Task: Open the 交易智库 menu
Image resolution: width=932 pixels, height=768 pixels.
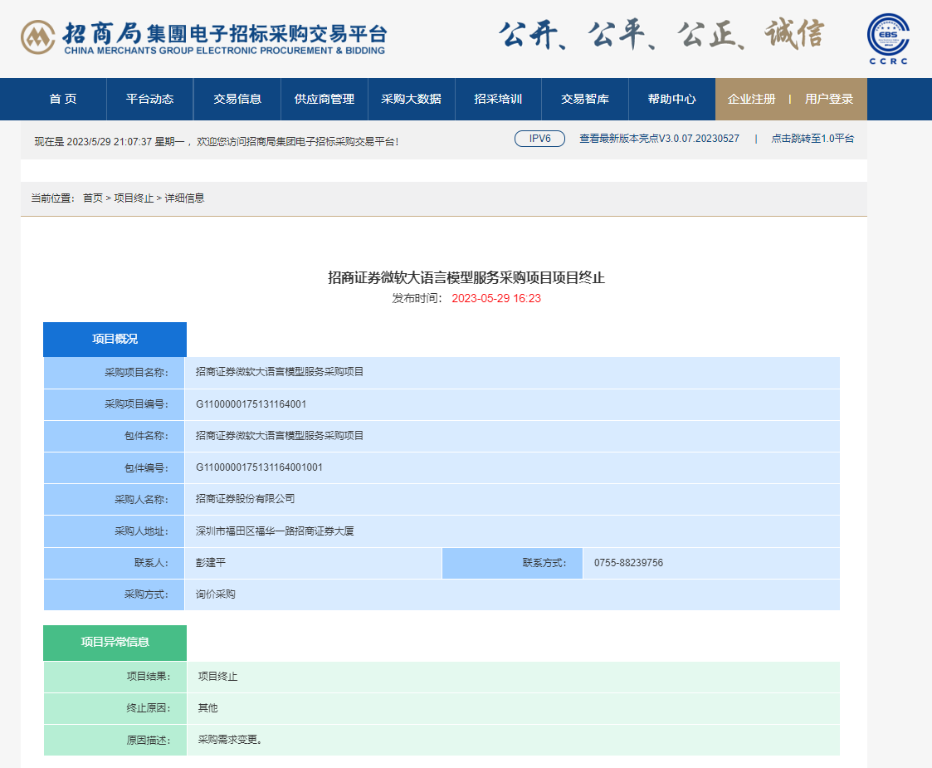Action: click(x=583, y=99)
